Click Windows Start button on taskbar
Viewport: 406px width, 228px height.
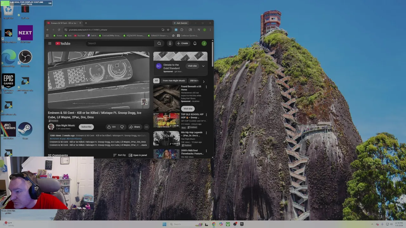click(164, 224)
